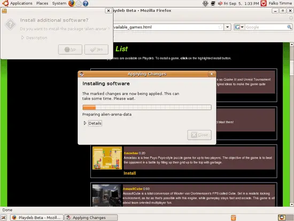Open the address bar history dropdown
The width and height of the screenshot is (294, 221).
(227, 27)
